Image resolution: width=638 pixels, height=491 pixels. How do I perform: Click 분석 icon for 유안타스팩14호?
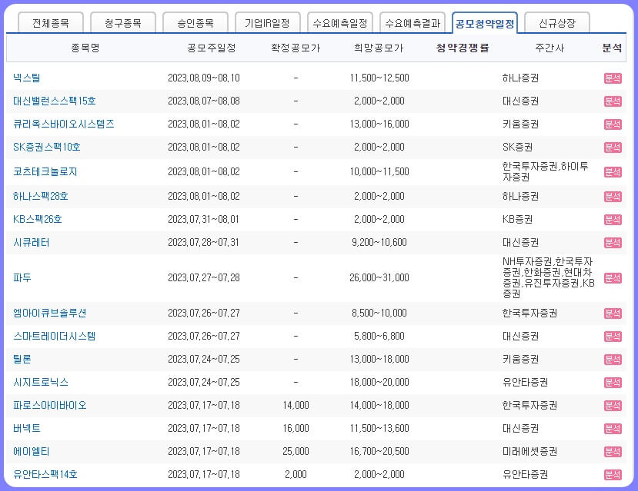click(613, 475)
